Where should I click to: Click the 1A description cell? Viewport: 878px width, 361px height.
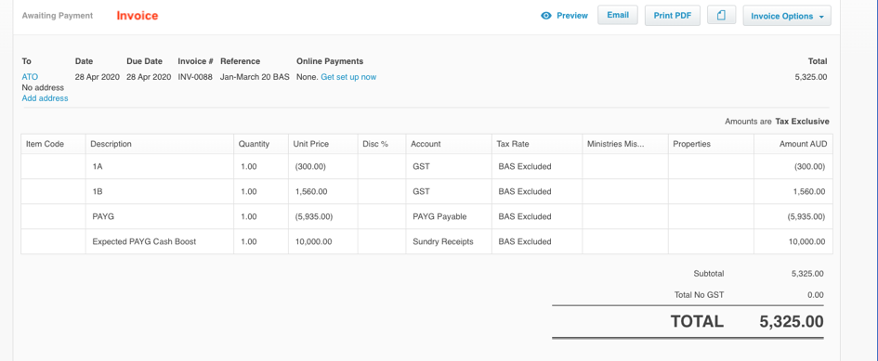pyautogui.click(x=160, y=166)
